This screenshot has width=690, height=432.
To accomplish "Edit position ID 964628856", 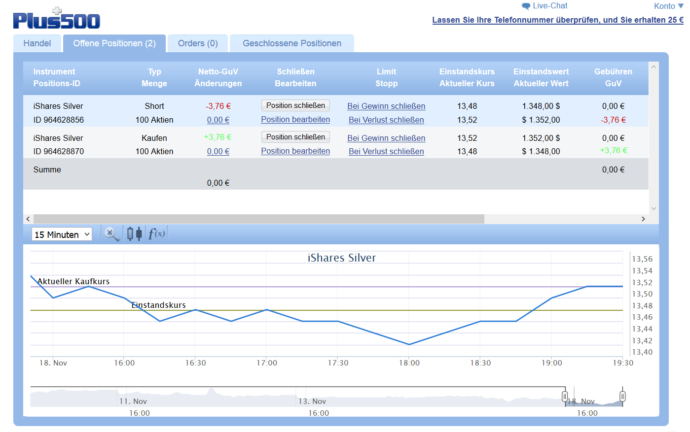I will pos(295,119).
